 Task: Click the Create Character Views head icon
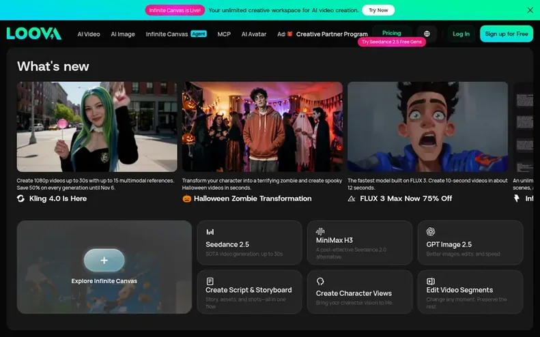[320, 282]
